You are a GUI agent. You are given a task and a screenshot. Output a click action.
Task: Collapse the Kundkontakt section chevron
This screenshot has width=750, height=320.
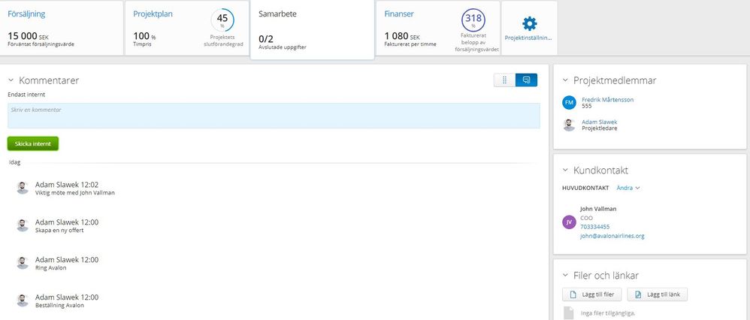click(565, 171)
